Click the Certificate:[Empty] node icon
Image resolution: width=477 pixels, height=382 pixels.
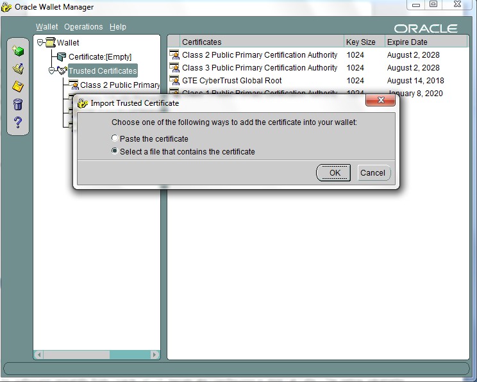[x=62, y=56]
